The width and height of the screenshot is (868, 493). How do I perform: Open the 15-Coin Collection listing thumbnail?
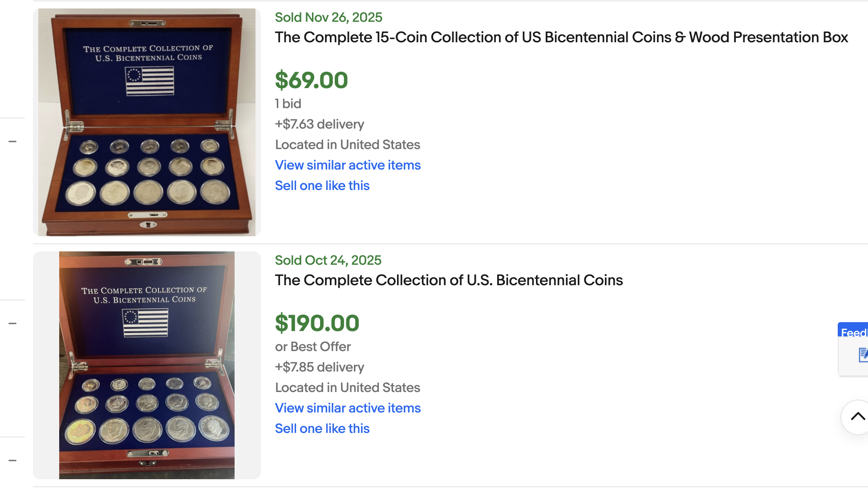[147, 122]
